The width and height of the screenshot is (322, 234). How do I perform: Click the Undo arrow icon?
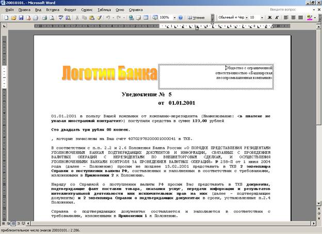tap(108, 18)
